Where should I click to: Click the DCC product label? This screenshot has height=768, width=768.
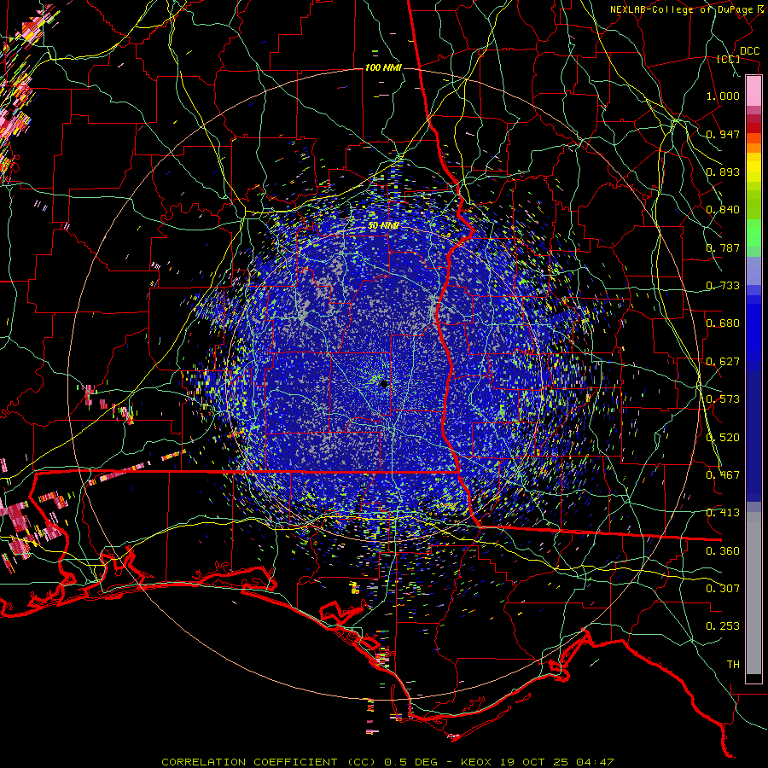[749, 51]
